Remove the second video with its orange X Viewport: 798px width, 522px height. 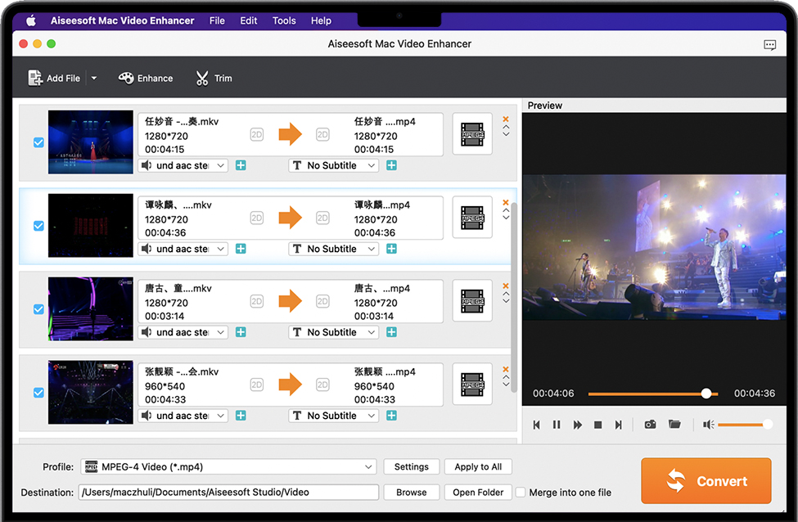pyautogui.click(x=506, y=203)
